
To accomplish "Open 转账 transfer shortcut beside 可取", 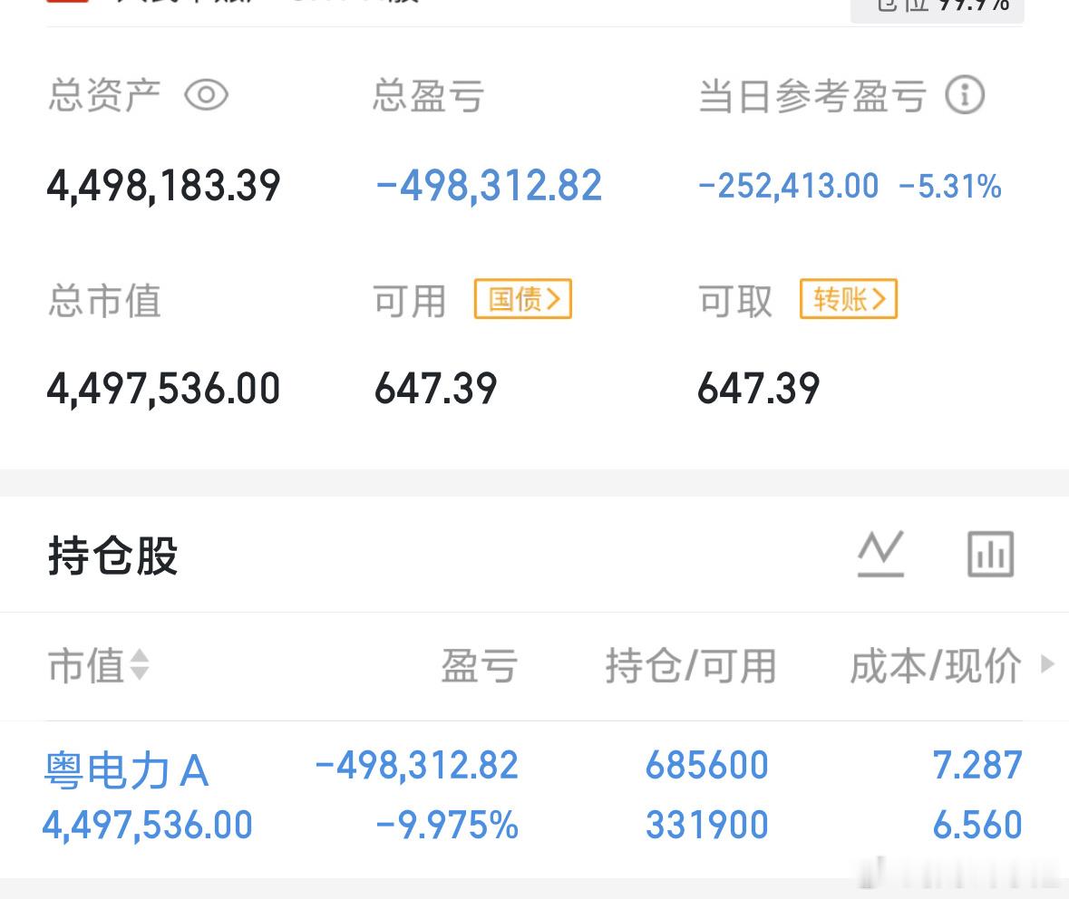I will (848, 300).
